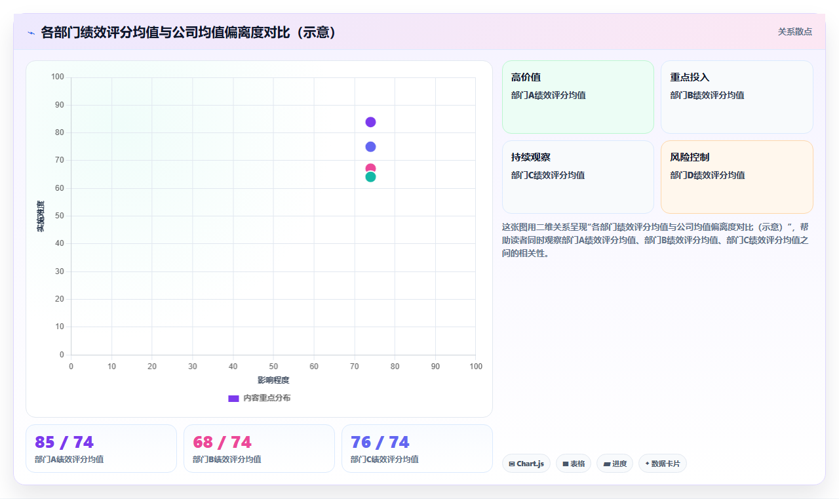Click the description paragraph starting 这张图用二维关系
The height and width of the screenshot is (499, 839).
coord(657,240)
